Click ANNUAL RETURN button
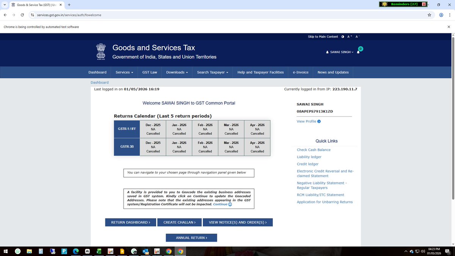The image size is (455, 256). pyautogui.click(x=191, y=238)
